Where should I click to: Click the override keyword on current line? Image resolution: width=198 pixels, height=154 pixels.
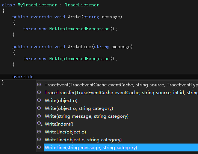[23, 77]
